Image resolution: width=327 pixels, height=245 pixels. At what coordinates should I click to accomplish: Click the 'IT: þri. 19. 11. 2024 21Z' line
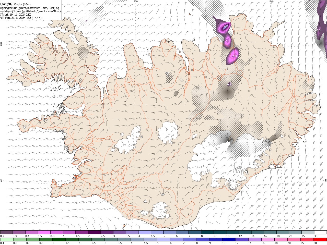click(16, 15)
